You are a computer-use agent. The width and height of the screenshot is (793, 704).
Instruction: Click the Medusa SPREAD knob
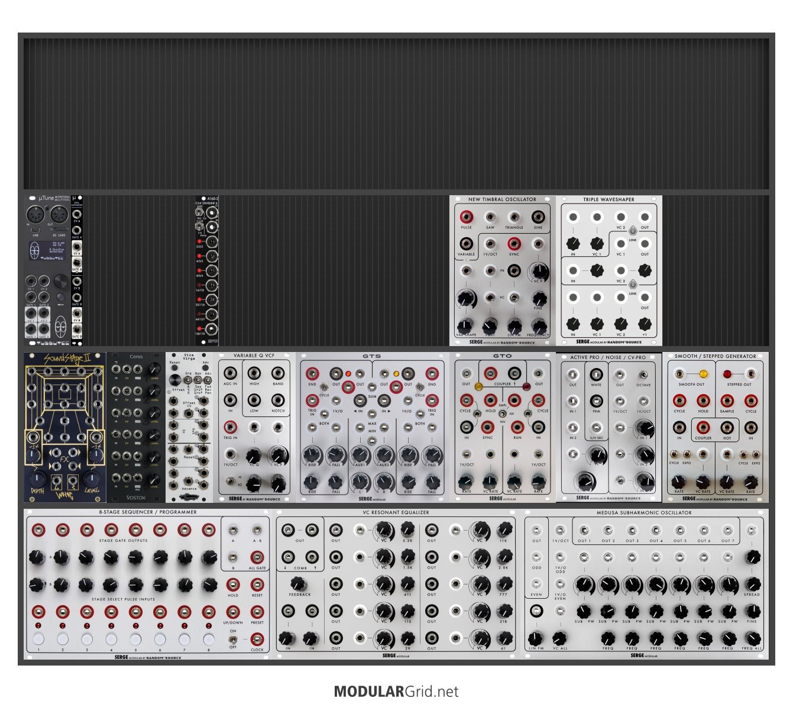coord(752,583)
